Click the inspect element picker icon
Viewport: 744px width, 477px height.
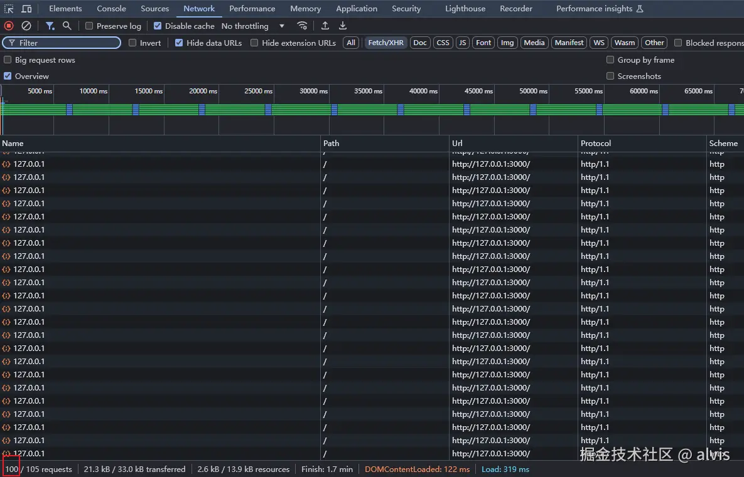click(x=9, y=9)
